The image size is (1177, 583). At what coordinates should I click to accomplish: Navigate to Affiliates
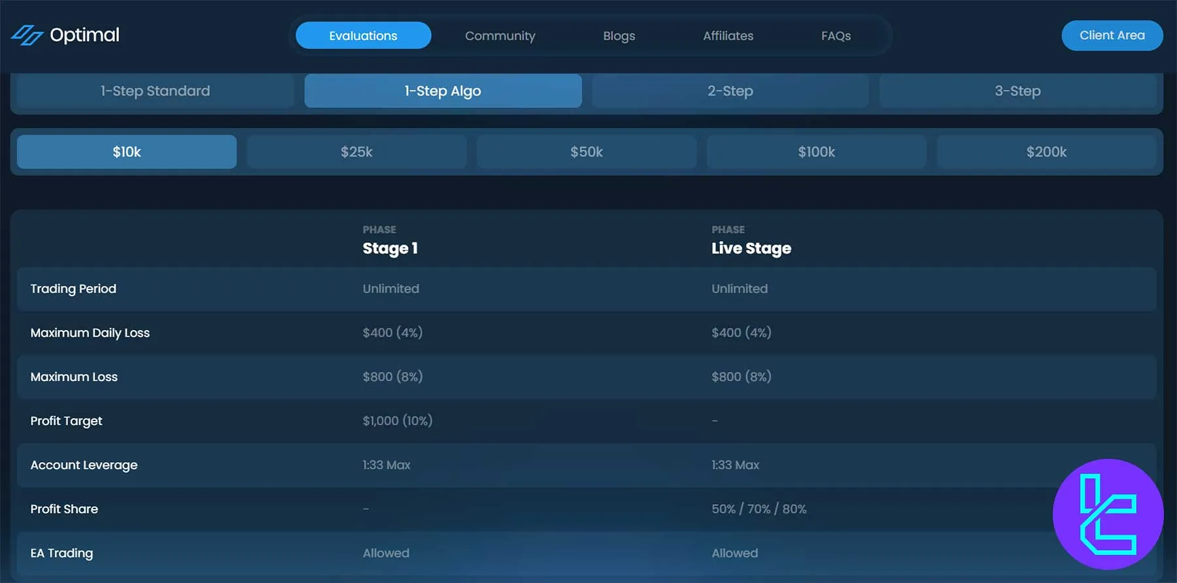[728, 36]
